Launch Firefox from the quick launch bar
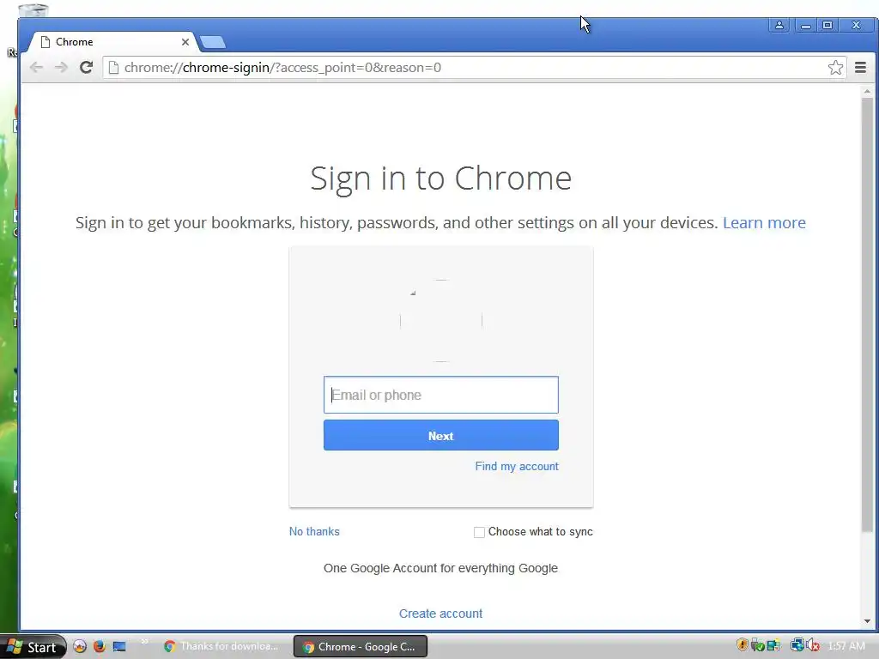This screenshot has height=659, width=879. point(100,646)
